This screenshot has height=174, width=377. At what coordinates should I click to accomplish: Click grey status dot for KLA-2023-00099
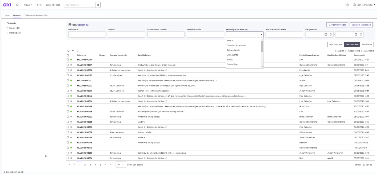(x=71, y=65)
